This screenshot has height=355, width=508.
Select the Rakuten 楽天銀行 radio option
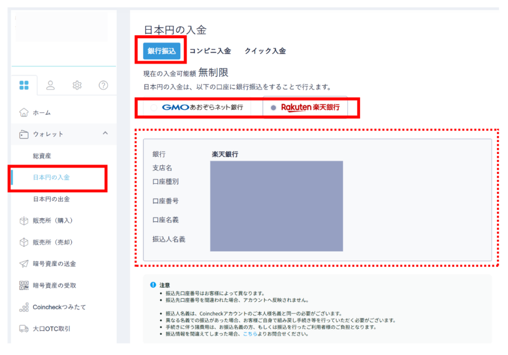pos(273,107)
